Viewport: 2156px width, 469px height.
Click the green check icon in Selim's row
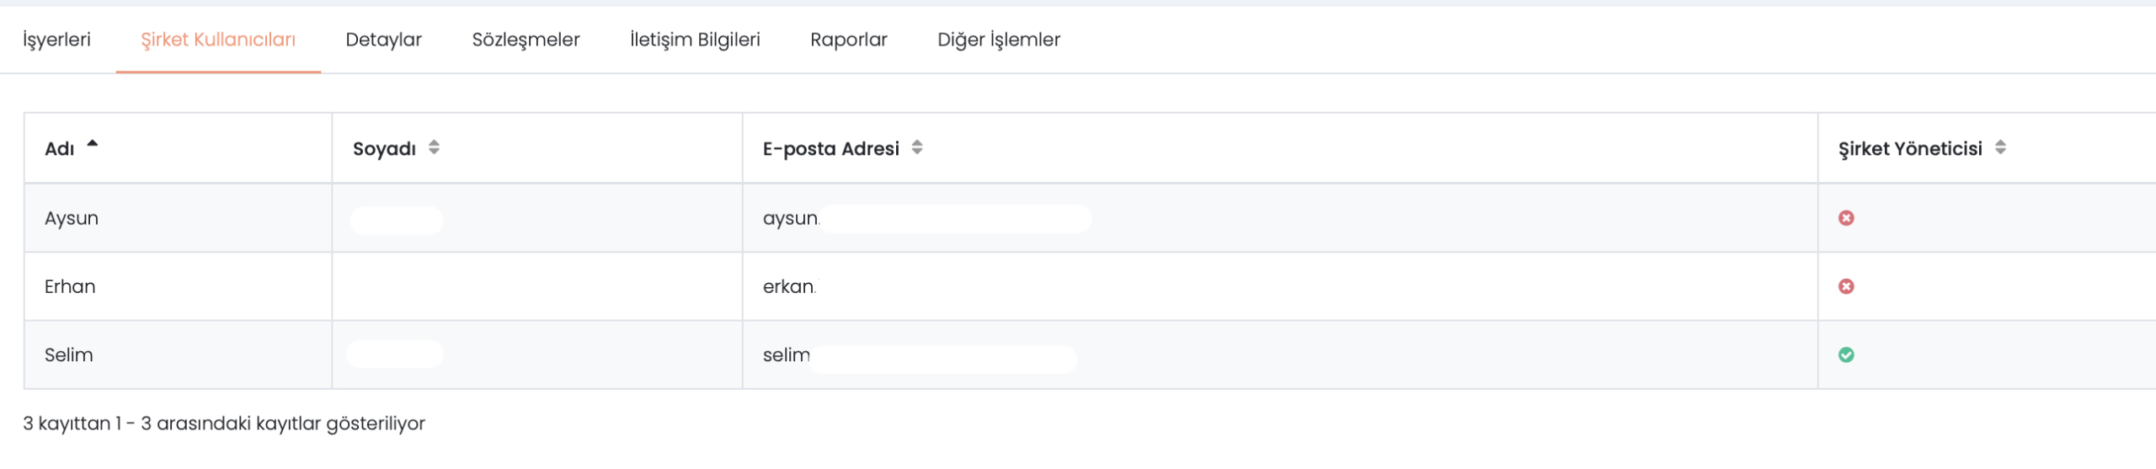point(1846,354)
